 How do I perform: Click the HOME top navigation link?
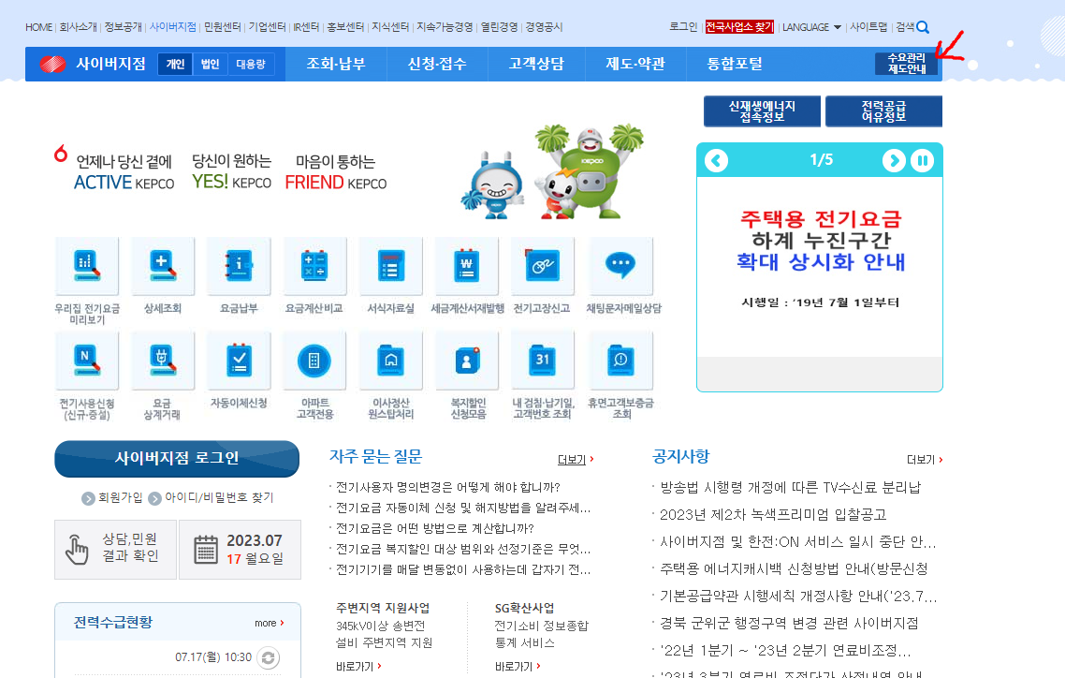point(38,27)
